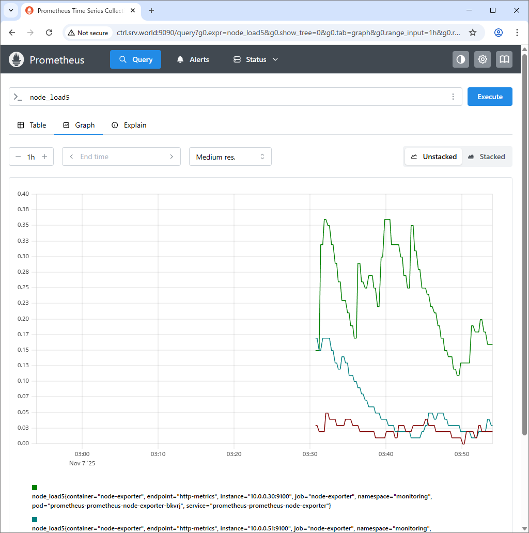
Task: Expand the Status menu dropdown
Action: [x=256, y=59]
